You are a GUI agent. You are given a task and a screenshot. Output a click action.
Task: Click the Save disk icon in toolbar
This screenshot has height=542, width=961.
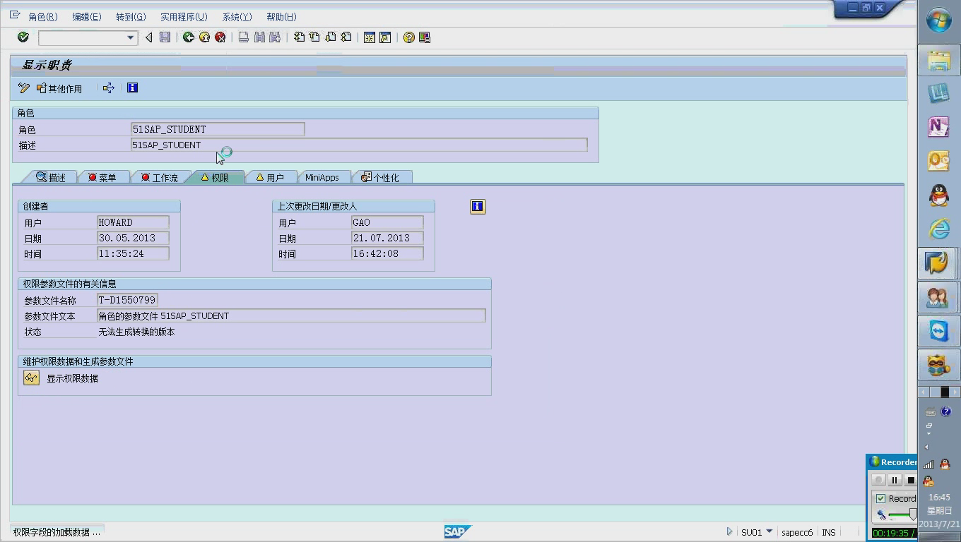pos(165,37)
